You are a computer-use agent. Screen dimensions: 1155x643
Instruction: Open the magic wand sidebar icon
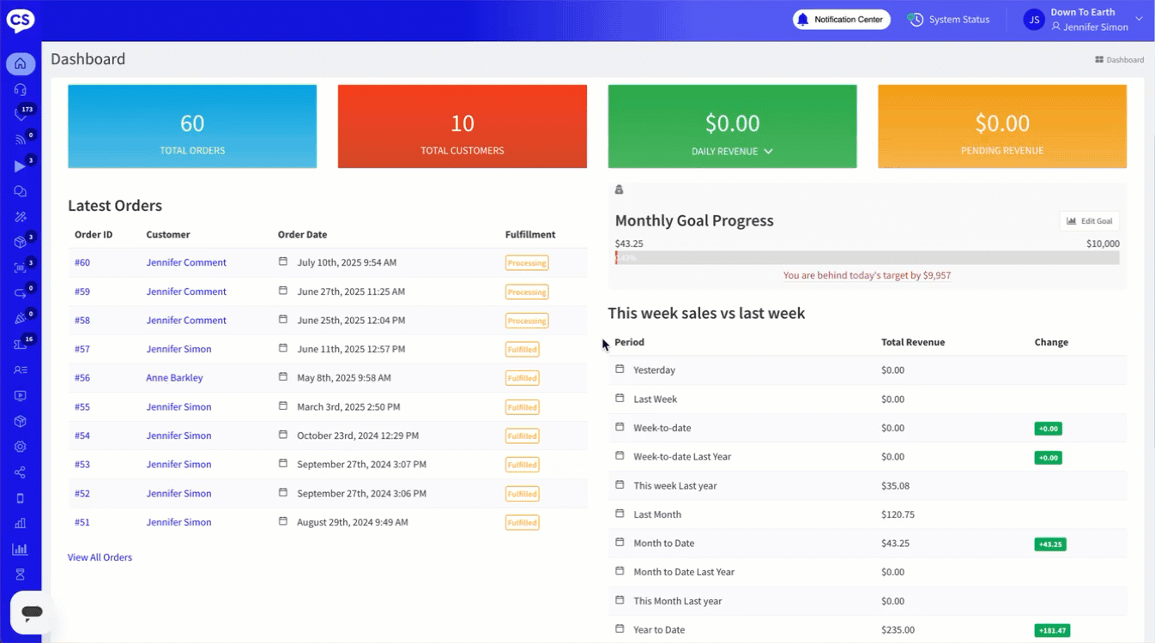[21, 217]
